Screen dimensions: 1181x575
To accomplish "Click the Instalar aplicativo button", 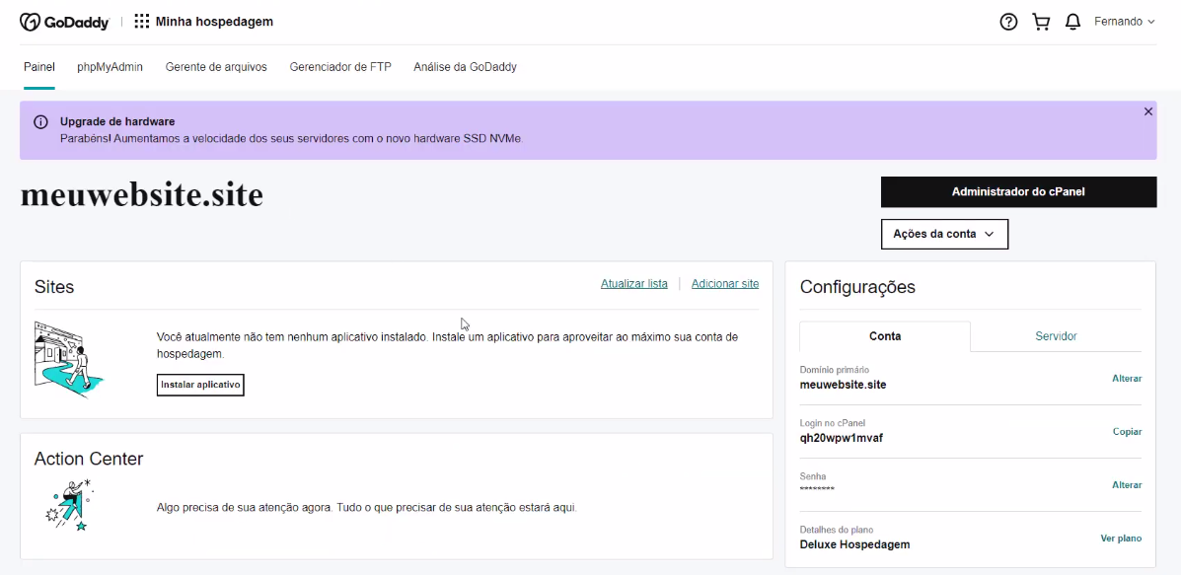I will (200, 385).
